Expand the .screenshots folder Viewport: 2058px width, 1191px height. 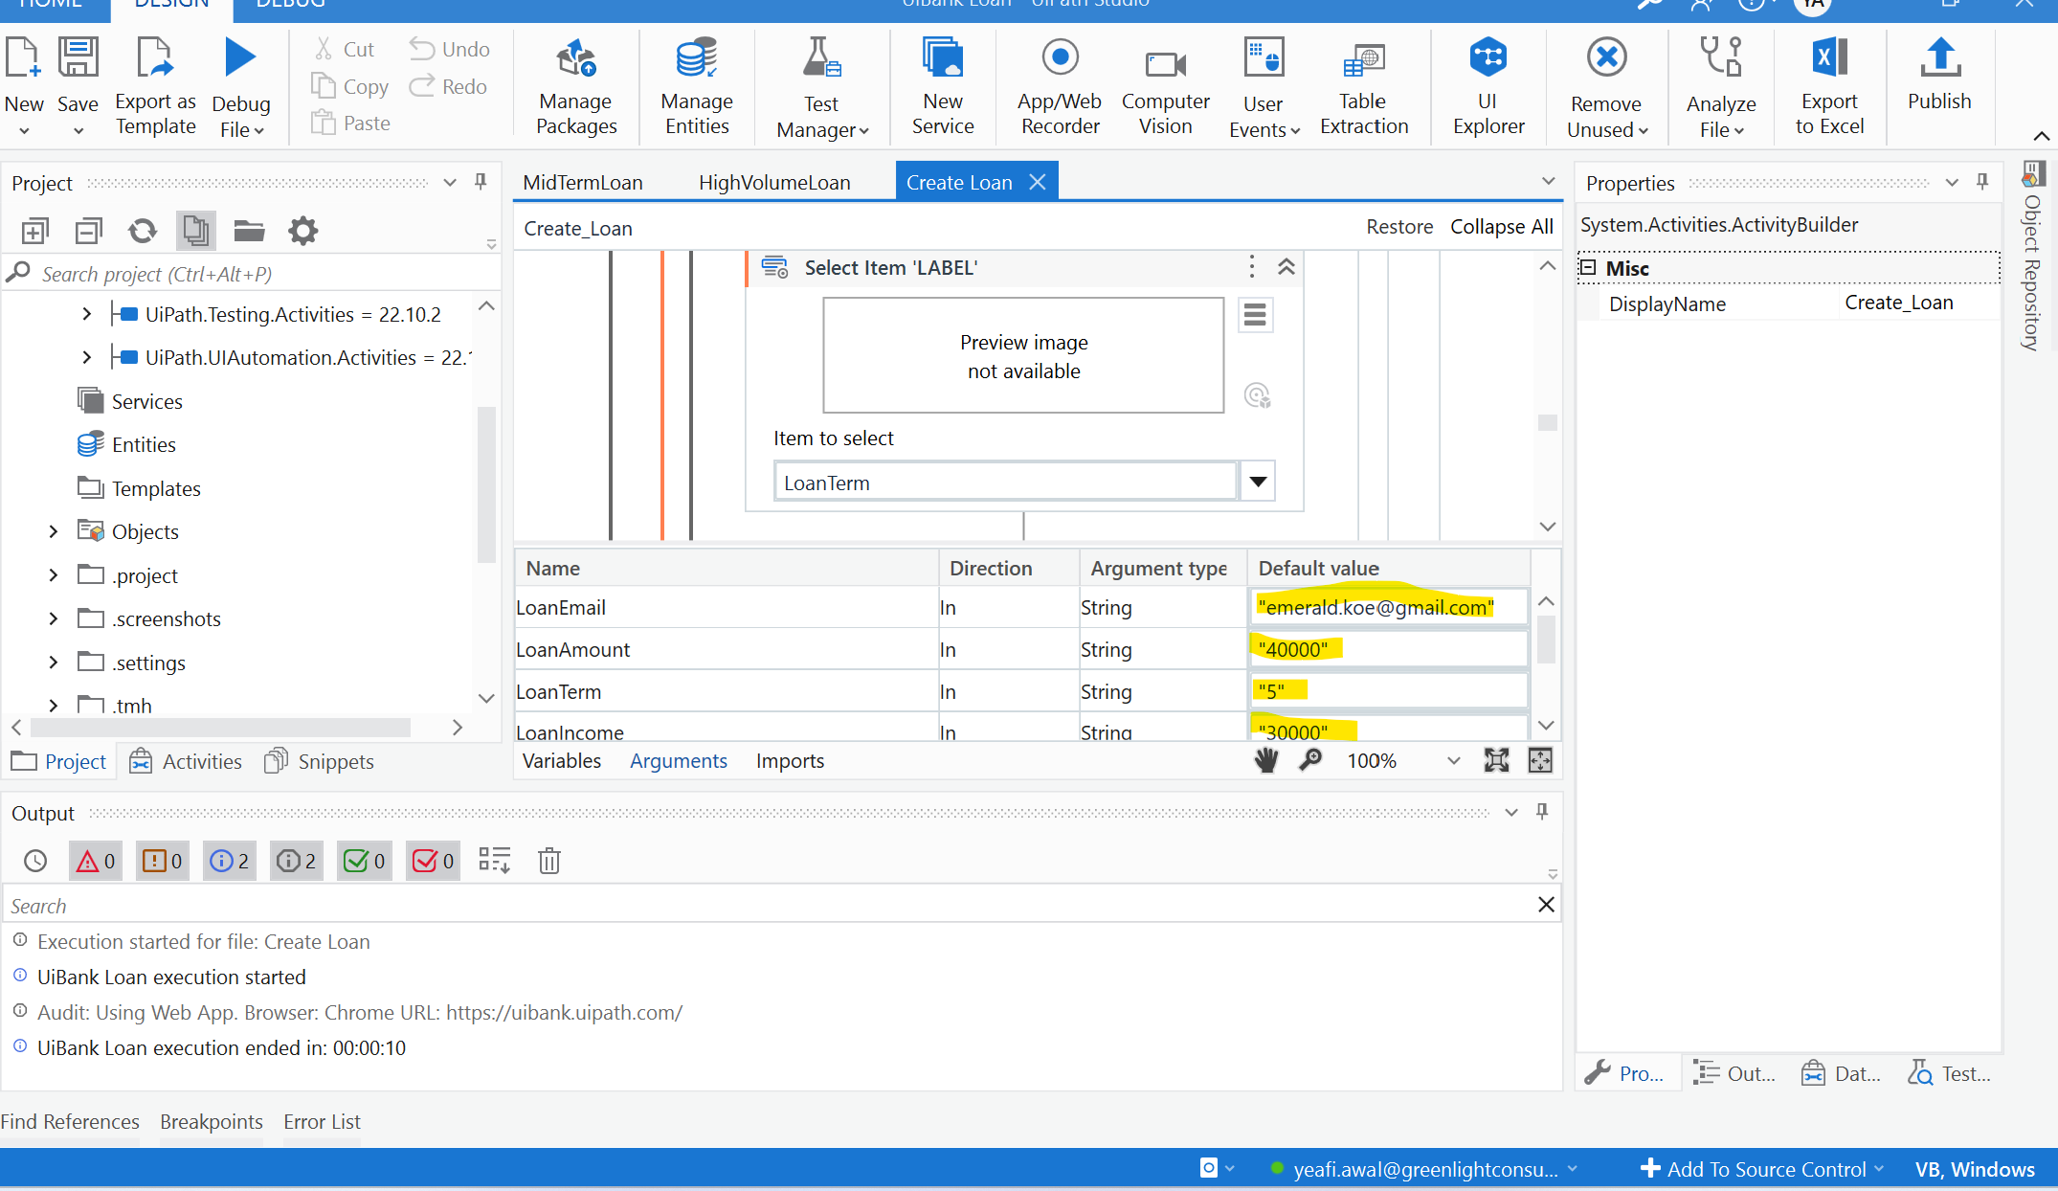(x=54, y=618)
